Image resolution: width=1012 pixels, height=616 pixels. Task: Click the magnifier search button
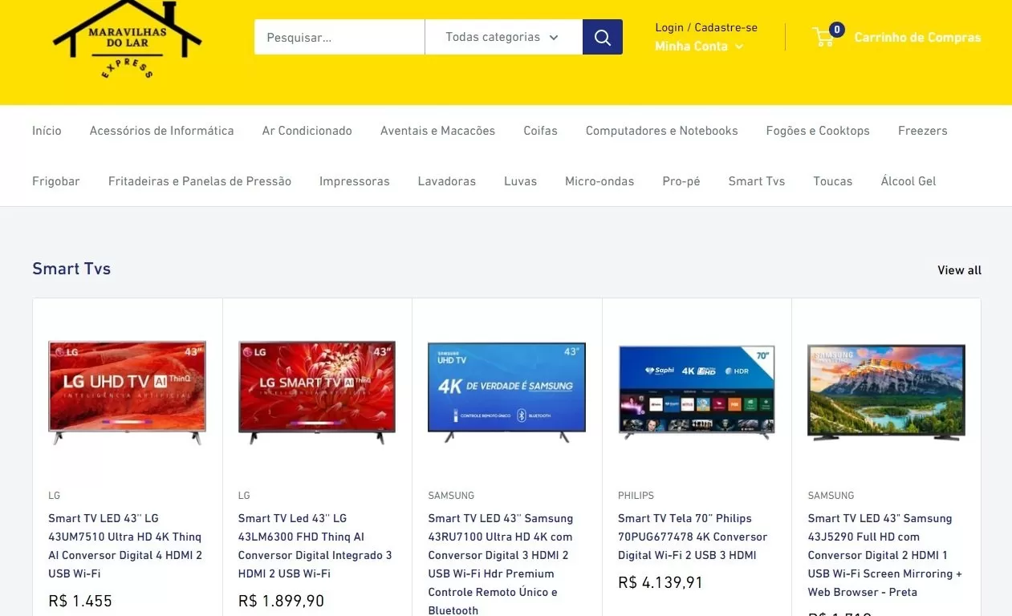pos(603,37)
